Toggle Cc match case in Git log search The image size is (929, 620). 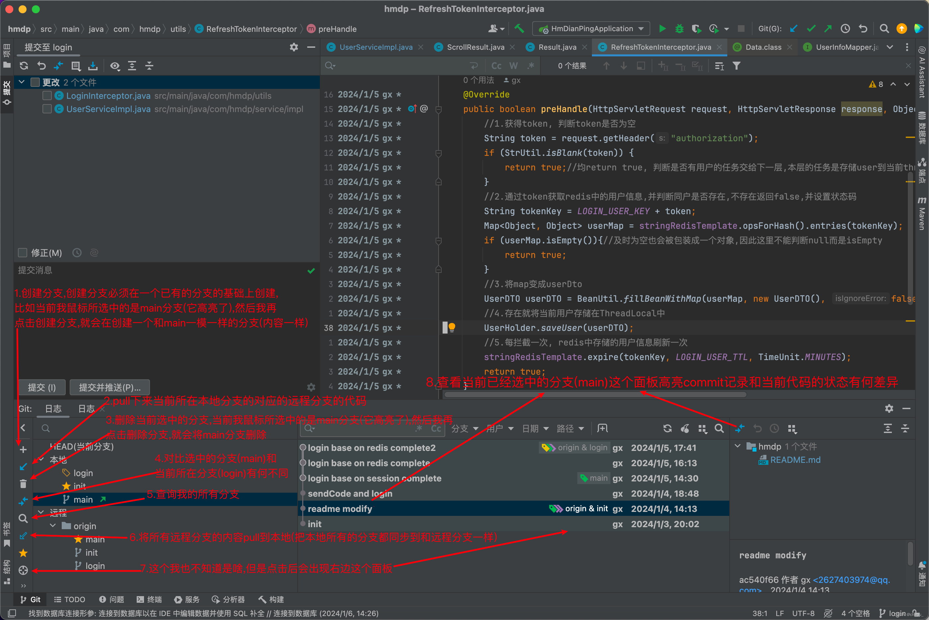pyautogui.click(x=436, y=429)
